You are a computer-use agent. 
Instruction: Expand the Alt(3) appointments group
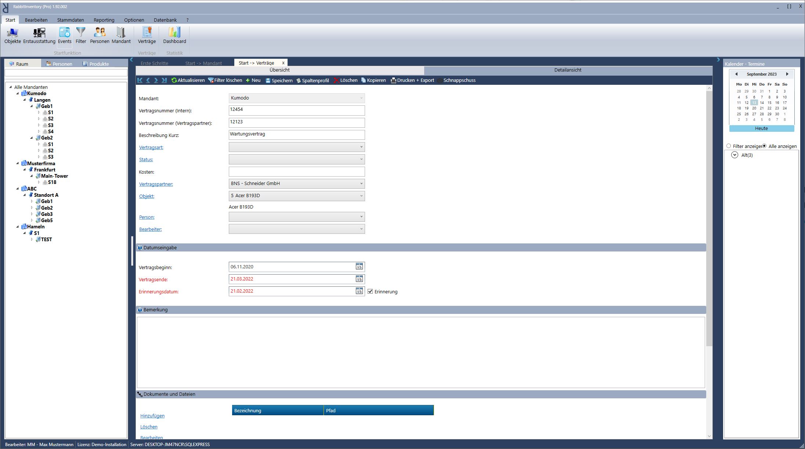tap(734, 155)
